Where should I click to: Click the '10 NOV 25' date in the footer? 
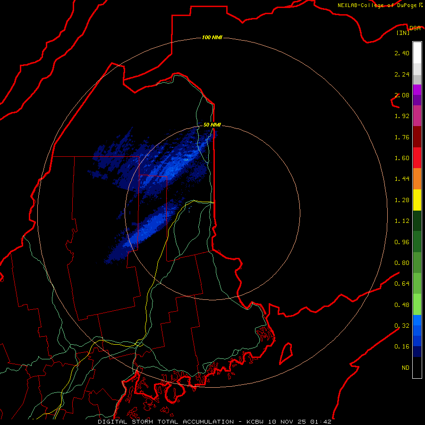click(x=287, y=422)
